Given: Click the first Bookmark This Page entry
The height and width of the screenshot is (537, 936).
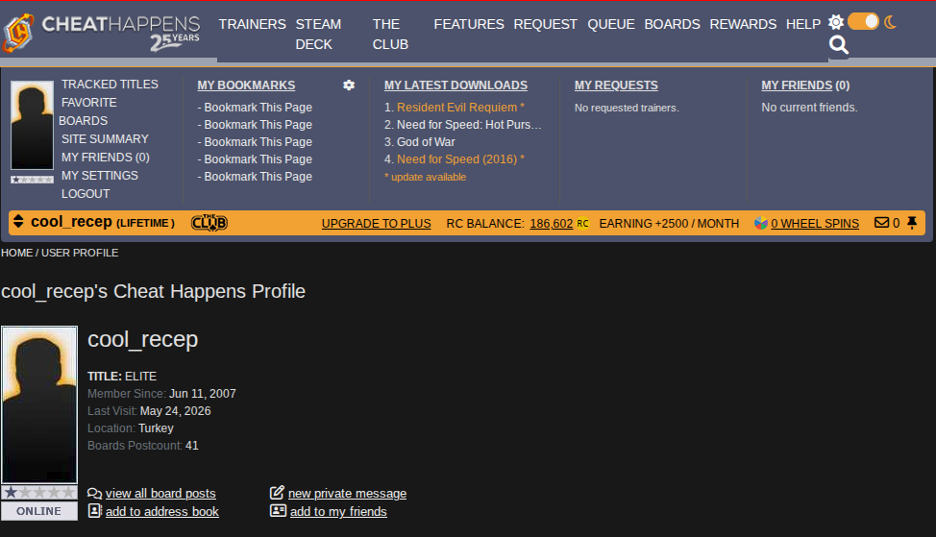Looking at the screenshot, I should point(258,108).
